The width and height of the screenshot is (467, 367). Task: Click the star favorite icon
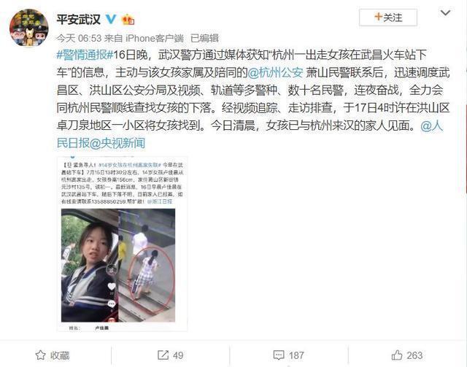41,355
